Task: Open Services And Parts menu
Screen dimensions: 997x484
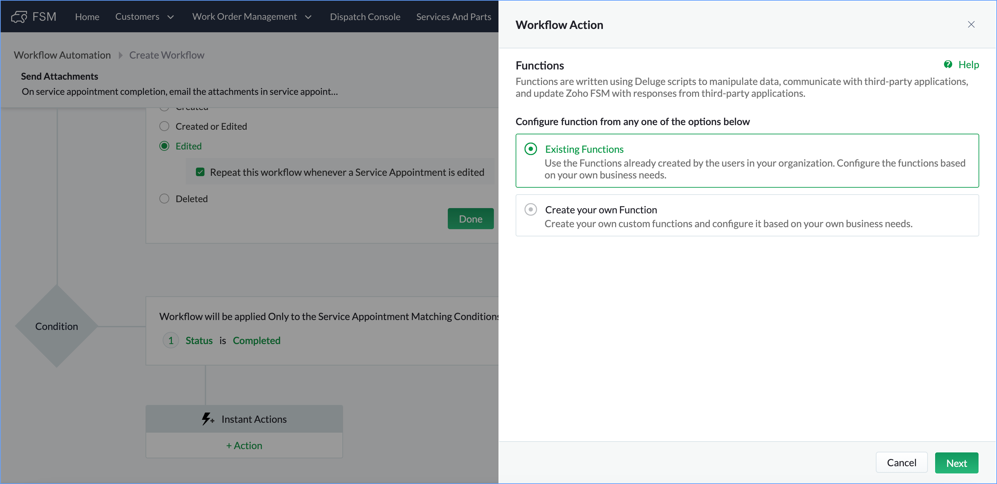Action: (454, 17)
